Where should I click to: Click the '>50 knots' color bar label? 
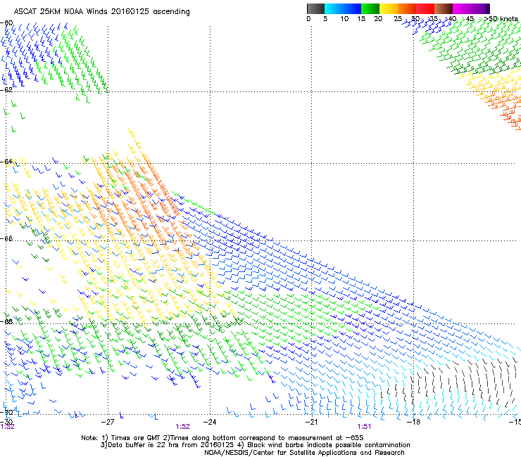click(x=501, y=19)
